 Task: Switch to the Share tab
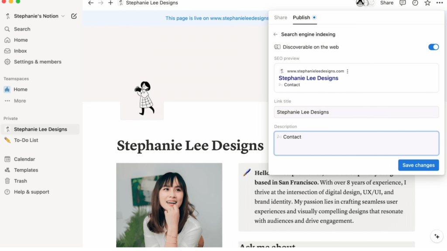281,17
